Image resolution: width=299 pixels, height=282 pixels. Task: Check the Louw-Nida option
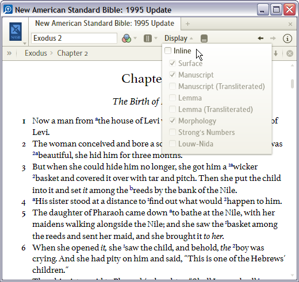pos(172,144)
